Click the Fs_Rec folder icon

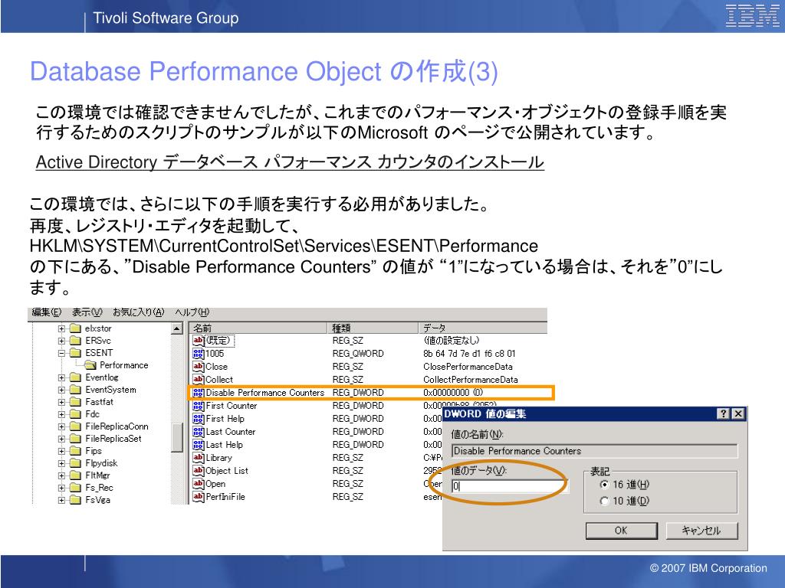pyautogui.click(x=76, y=488)
